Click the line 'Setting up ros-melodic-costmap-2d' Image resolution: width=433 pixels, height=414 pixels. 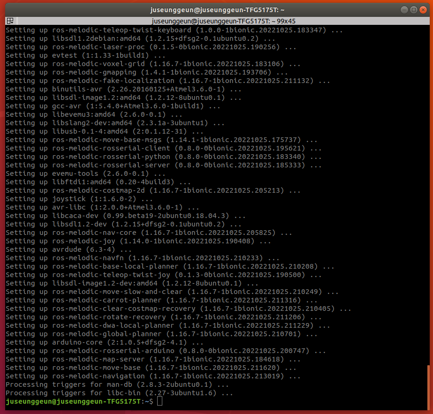(x=153, y=190)
